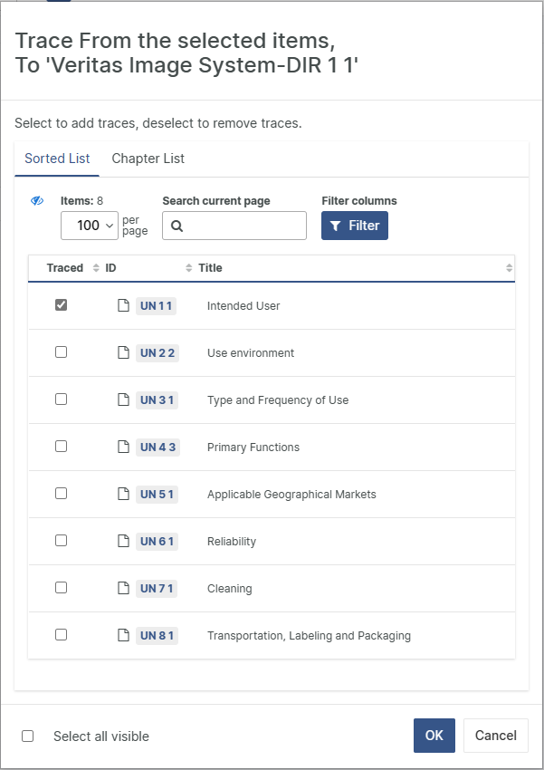Click the document icon in Primary Functions row
The width and height of the screenshot is (544, 770).
coord(124,448)
